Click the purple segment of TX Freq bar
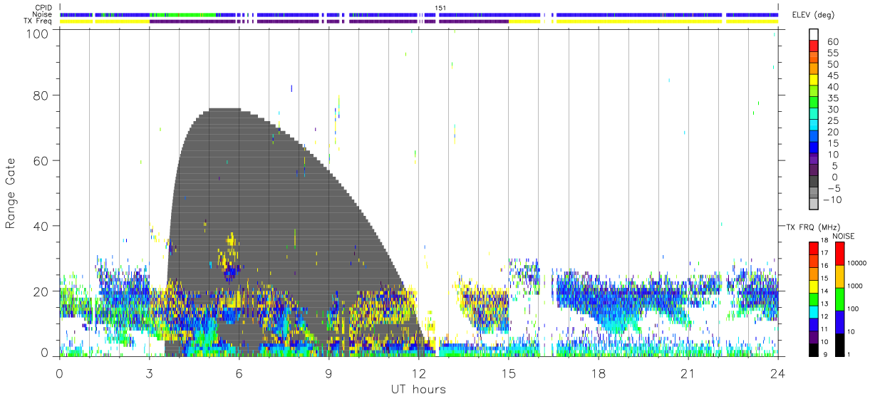Screen dimensions: 875x404 pyautogui.click(x=328, y=21)
